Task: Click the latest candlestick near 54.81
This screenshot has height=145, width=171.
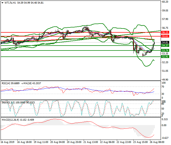Action: click(154, 43)
